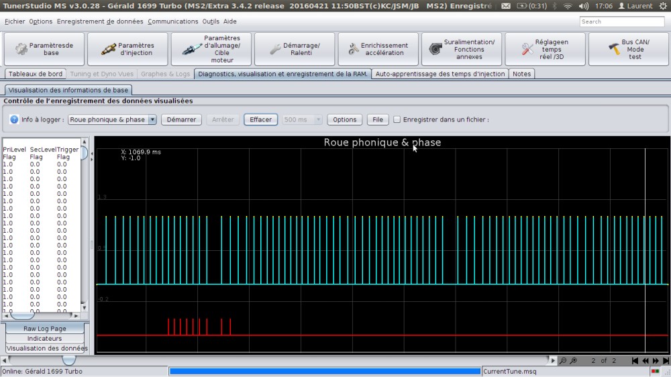Click the zoom out magnifier icon

pyautogui.click(x=563, y=361)
